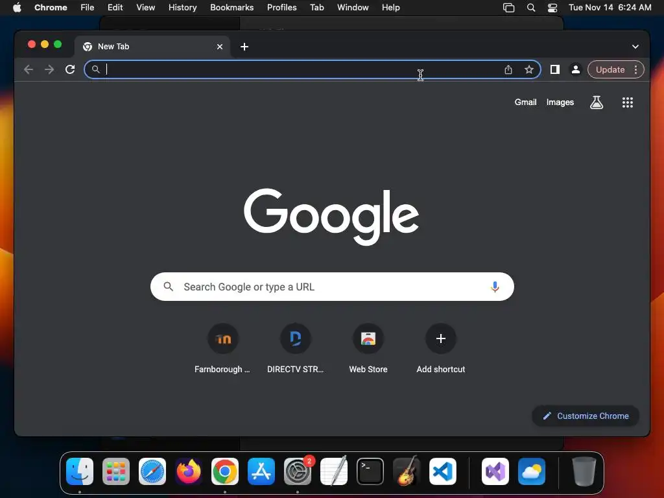Open Control Center in menu bar

(x=552, y=8)
